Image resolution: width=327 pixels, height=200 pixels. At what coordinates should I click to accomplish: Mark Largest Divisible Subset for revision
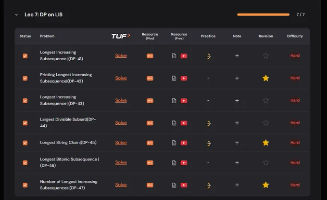click(x=265, y=123)
